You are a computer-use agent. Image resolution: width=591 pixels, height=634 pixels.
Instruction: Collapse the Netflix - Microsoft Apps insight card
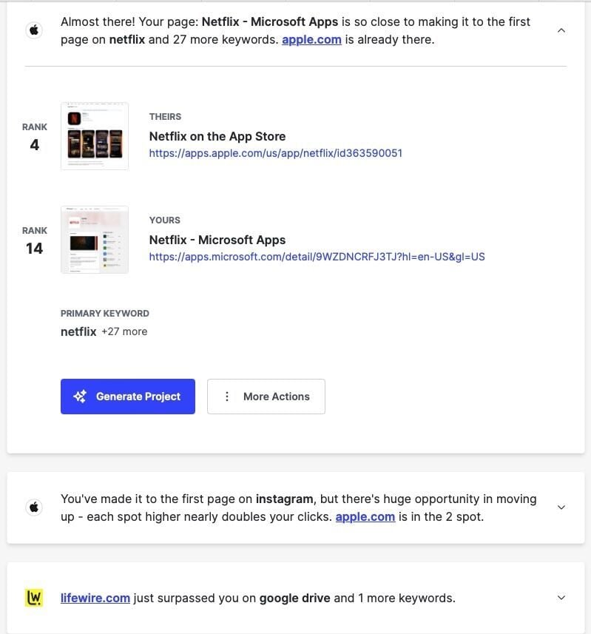(x=561, y=30)
